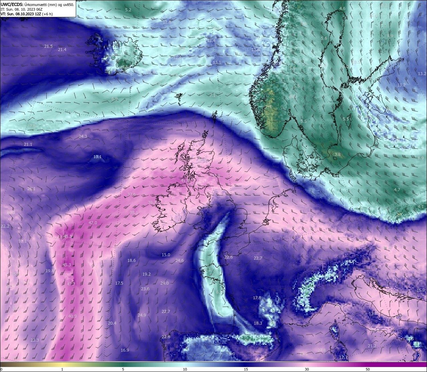Screen dimensions: 427x372
Task: Click the value 47.7 in the moisture plume
Action: pos(71,284)
